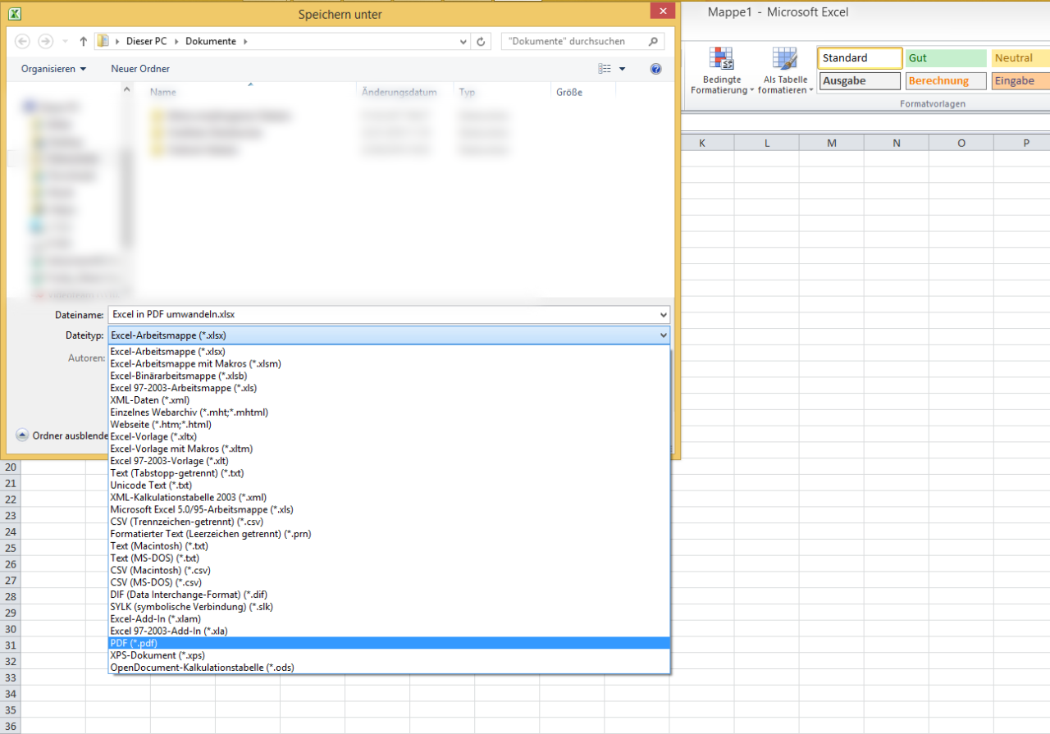
Task: Open the Dateiname dropdown arrow
Action: [x=663, y=314]
